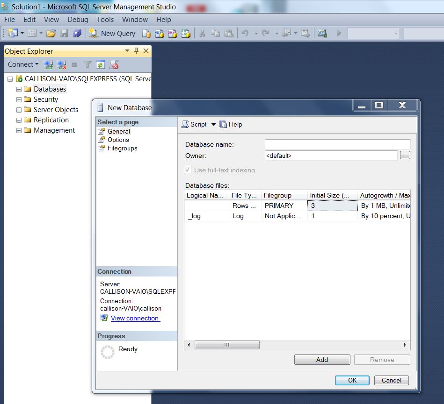The width and height of the screenshot is (444, 404).
Task: Click the scroll right arrow of files grid
Action: coord(405,345)
